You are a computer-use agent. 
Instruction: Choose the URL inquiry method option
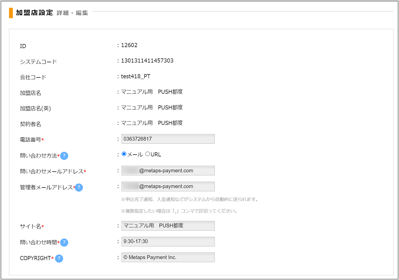click(x=148, y=154)
